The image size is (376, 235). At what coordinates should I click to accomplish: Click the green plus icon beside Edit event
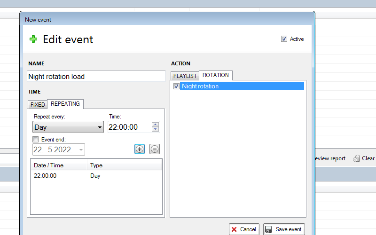tap(33, 39)
